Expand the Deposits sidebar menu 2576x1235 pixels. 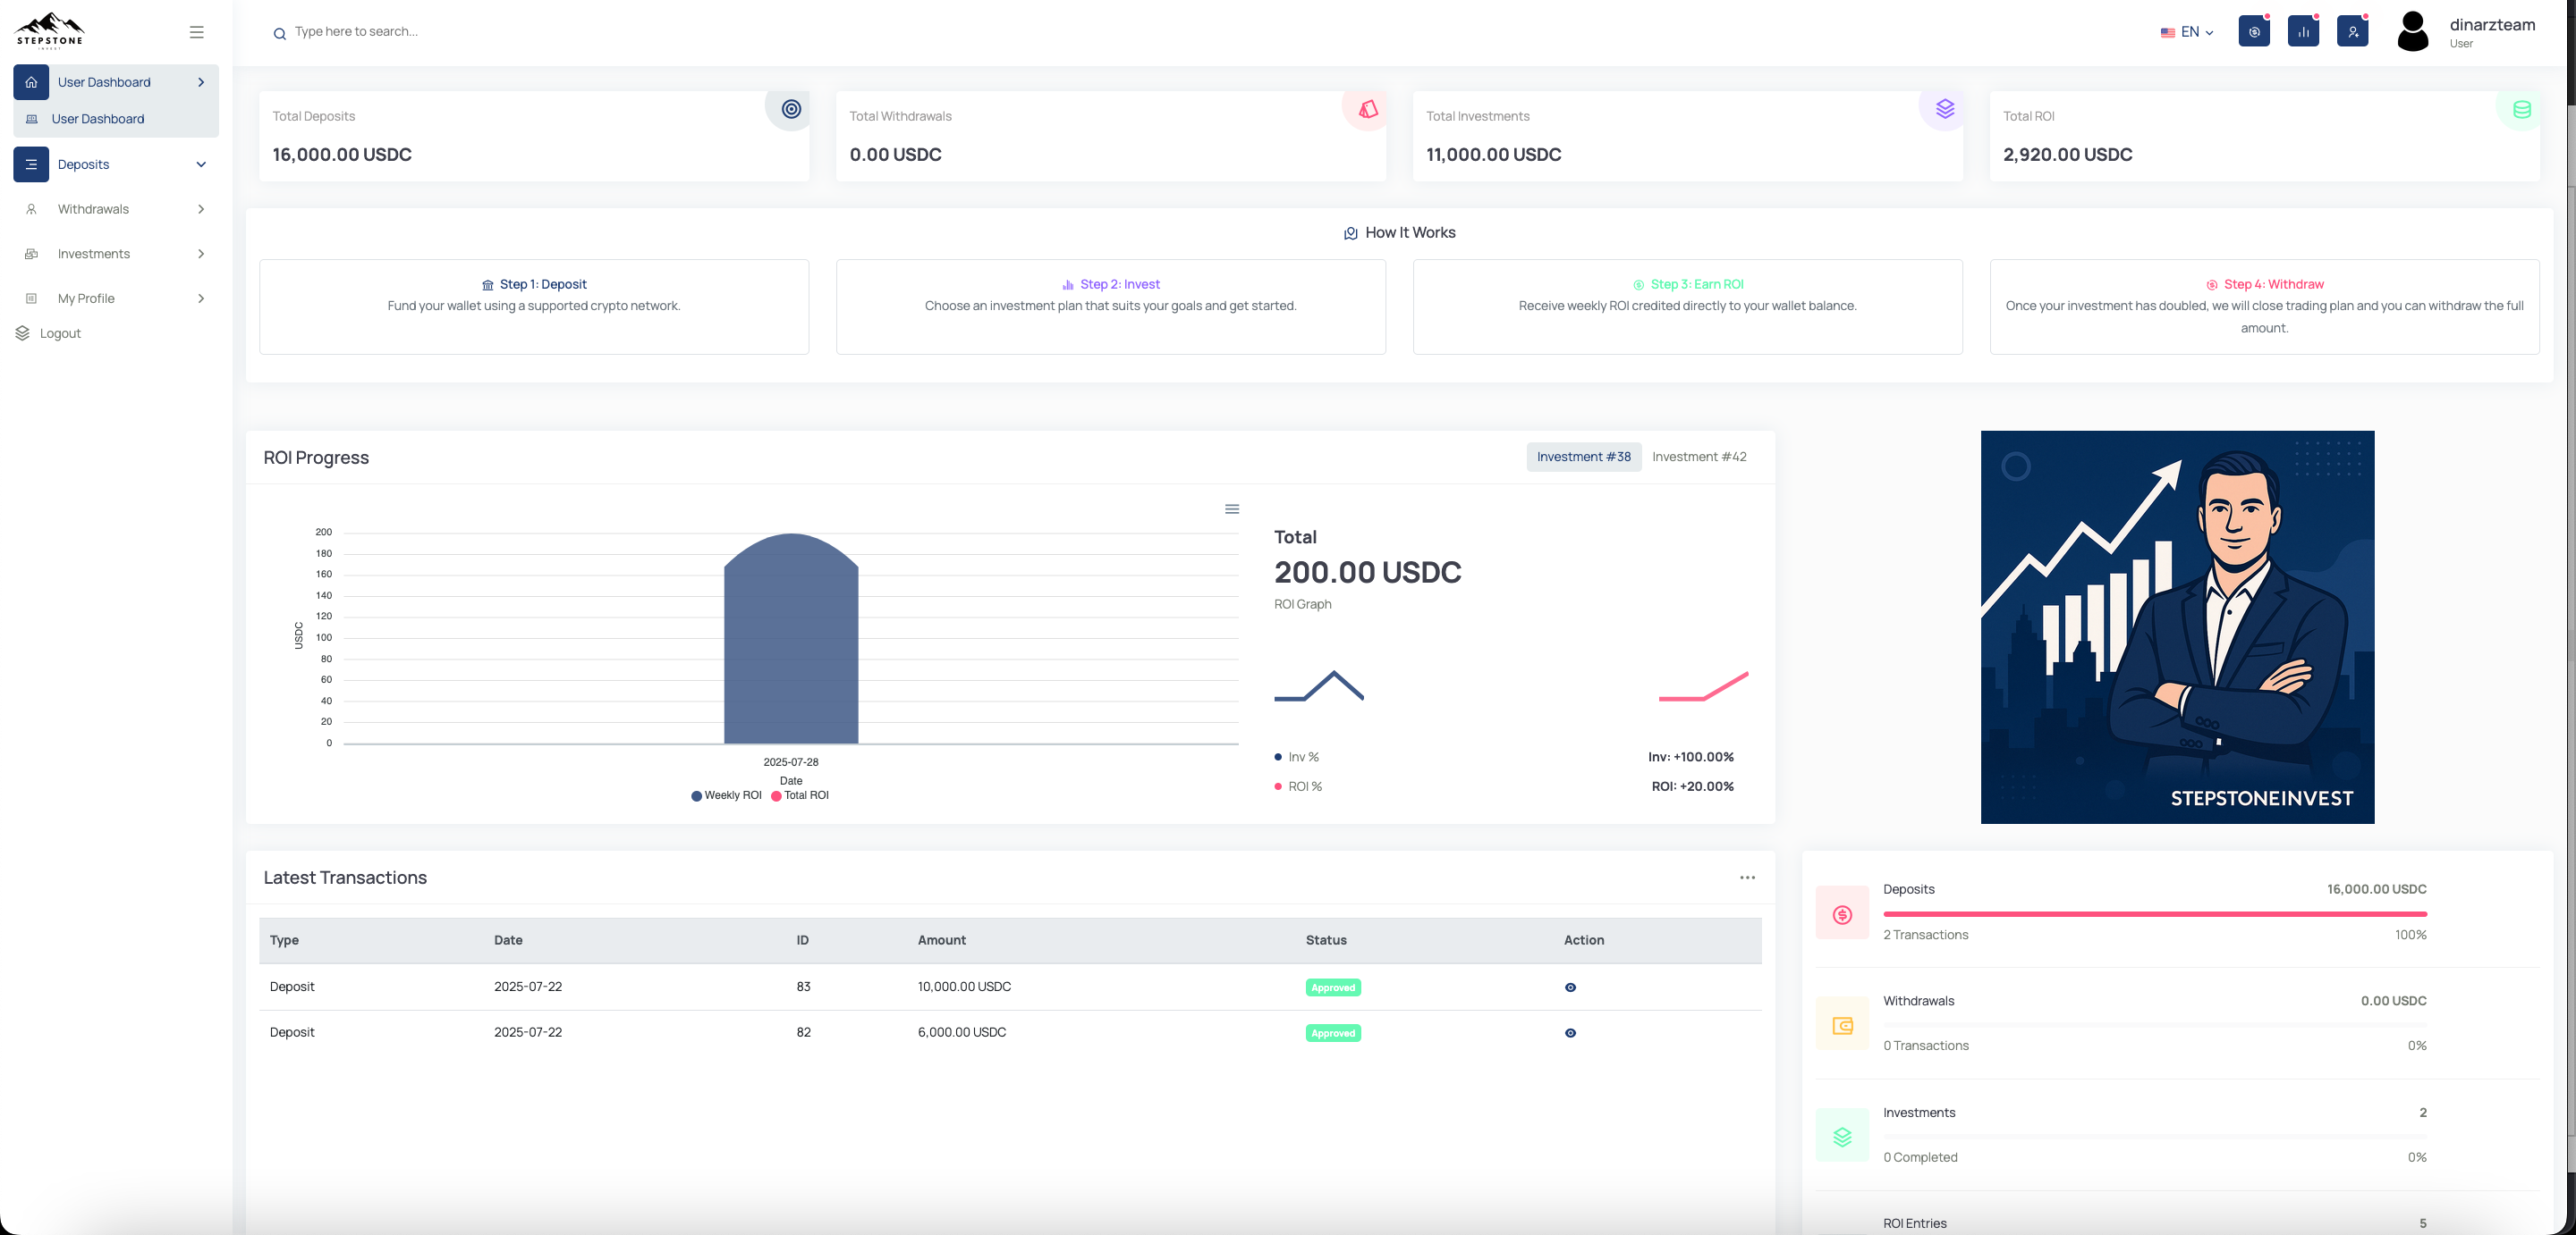click(115, 164)
